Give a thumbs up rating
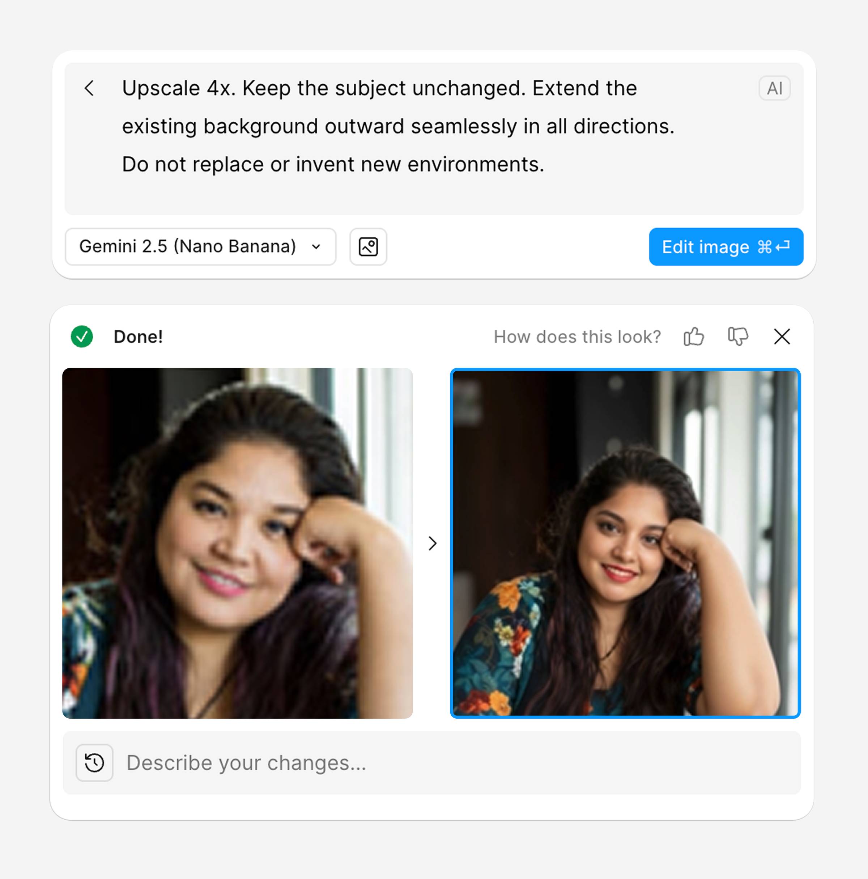This screenshot has width=868, height=879. click(693, 337)
